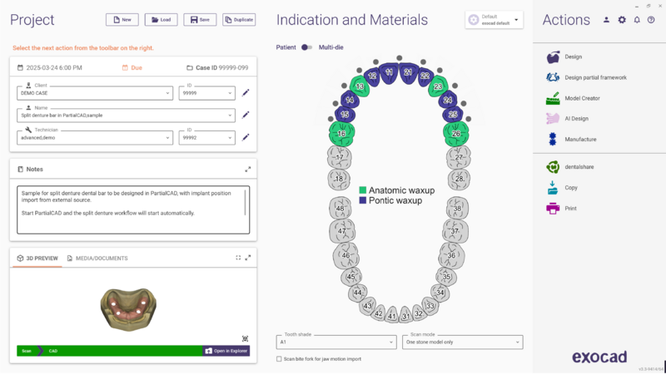
Task: Edit client with pencil icon
Action: [246, 93]
